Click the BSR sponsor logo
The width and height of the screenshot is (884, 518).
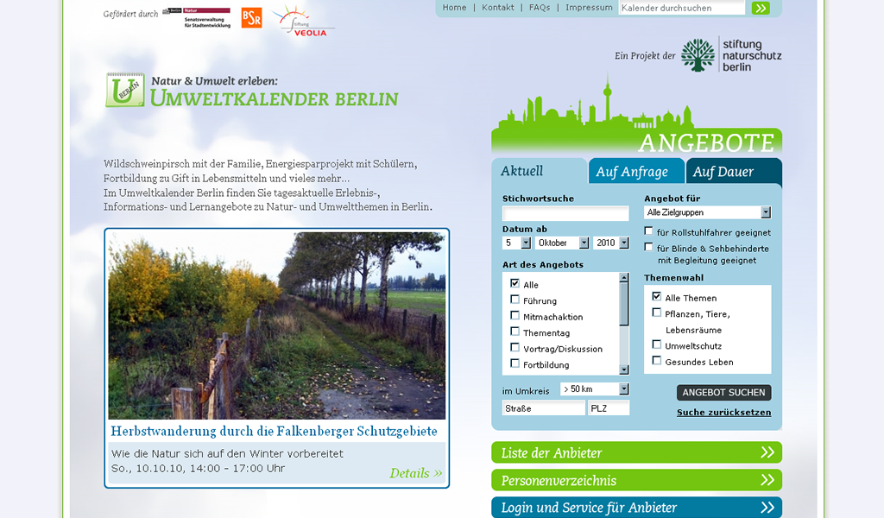point(251,18)
